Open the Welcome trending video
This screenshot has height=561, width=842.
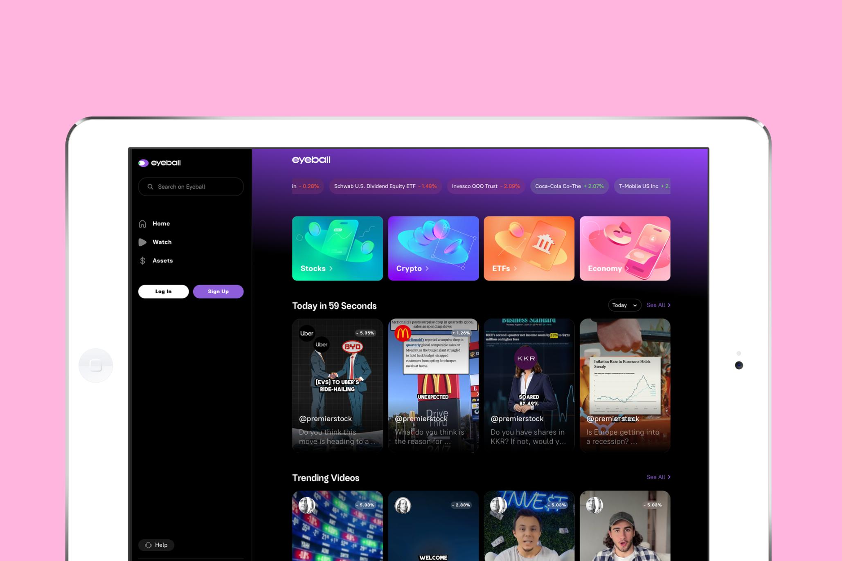[433, 526]
